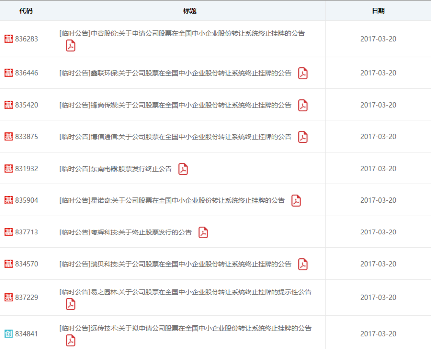This screenshot has height=349, width=431.
Task: Click the 标题 column header
Action: pyautogui.click(x=190, y=11)
